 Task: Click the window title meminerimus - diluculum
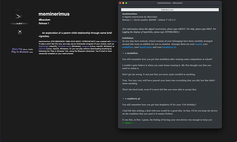(170, 3)
